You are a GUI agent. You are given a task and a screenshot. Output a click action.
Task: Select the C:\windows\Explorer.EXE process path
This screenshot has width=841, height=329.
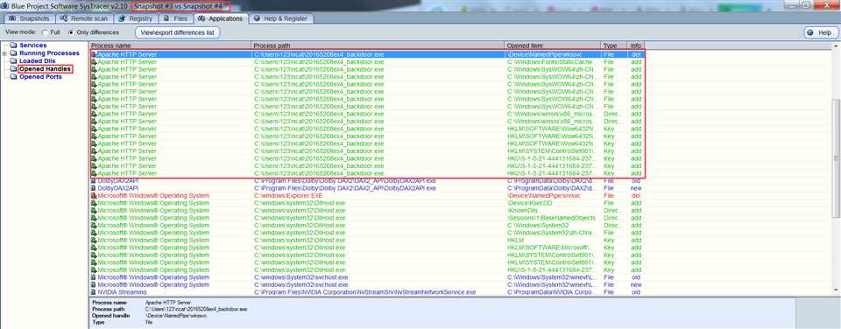(288, 196)
